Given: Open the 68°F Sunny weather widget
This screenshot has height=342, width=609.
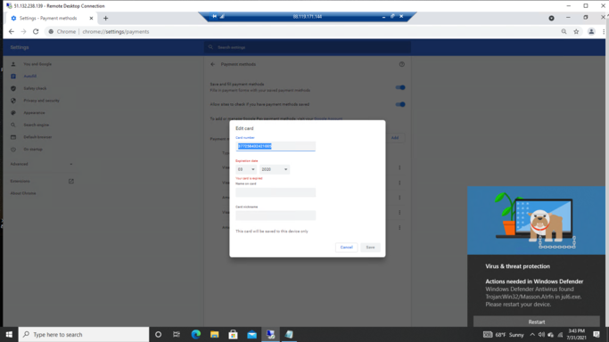Looking at the screenshot, I should tap(504, 335).
